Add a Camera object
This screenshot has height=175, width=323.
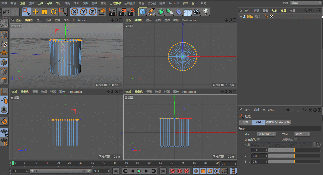point(197,12)
